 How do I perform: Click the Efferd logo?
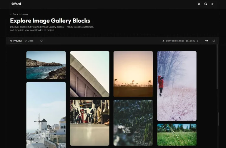pyautogui.click(x=16, y=4)
